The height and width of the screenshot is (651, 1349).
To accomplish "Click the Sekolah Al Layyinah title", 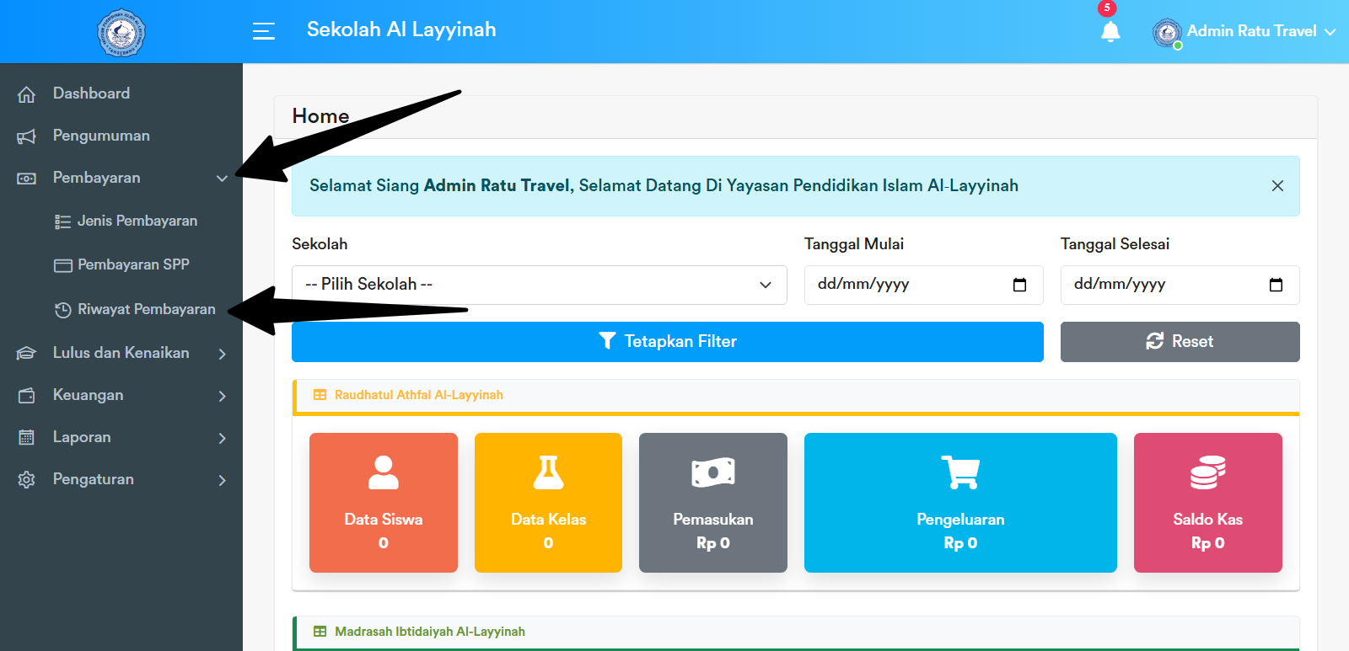I will [401, 29].
